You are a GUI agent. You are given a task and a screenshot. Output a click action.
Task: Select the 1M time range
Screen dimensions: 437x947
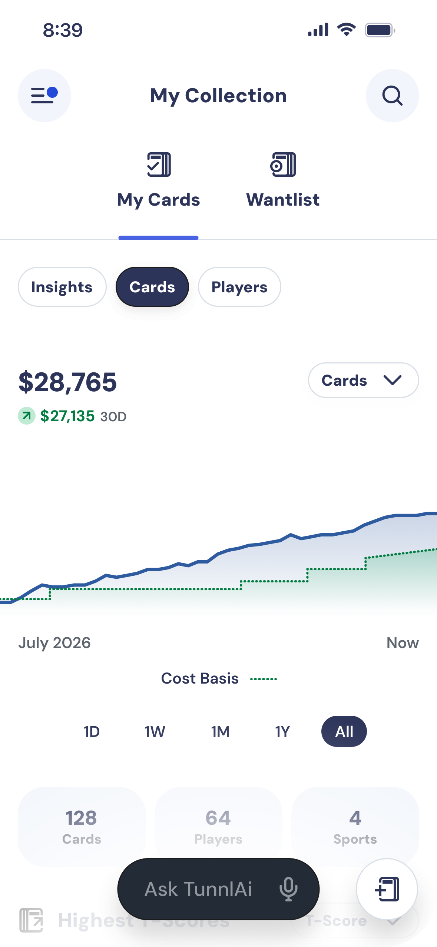[220, 731]
